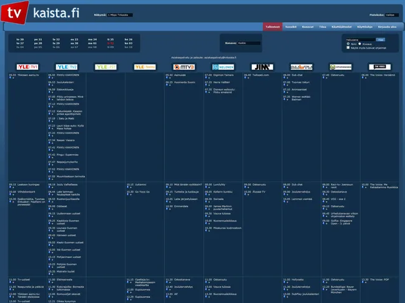Switch to the Käyttöohje tab
This screenshot has height=303, width=405.
point(364,27)
